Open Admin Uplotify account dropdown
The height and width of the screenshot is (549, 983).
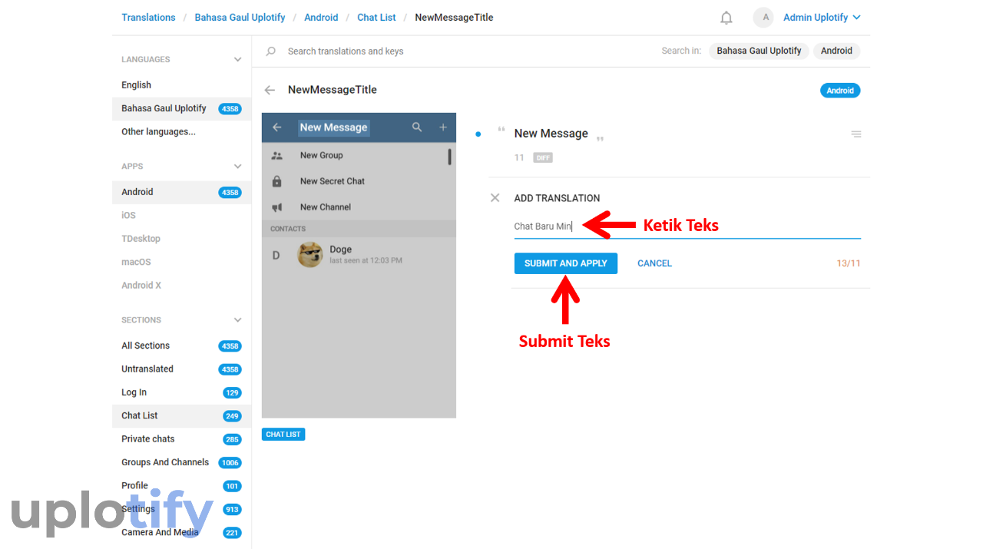pyautogui.click(x=822, y=17)
